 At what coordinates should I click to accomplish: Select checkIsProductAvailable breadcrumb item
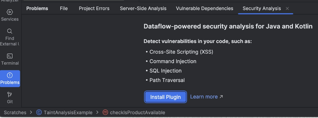(x=137, y=112)
